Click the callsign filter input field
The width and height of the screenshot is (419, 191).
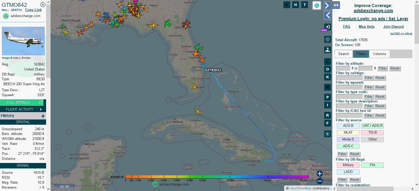point(349,78)
